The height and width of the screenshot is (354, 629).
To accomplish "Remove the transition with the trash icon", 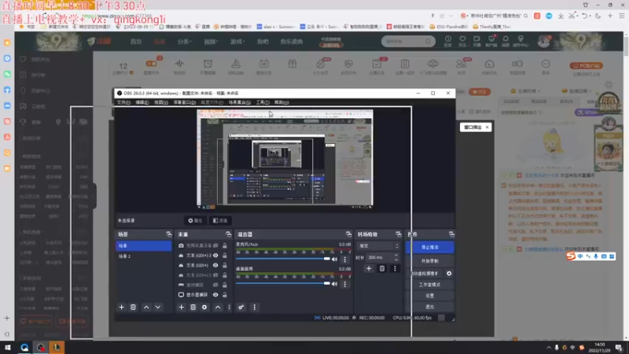I will click(382, 268).
